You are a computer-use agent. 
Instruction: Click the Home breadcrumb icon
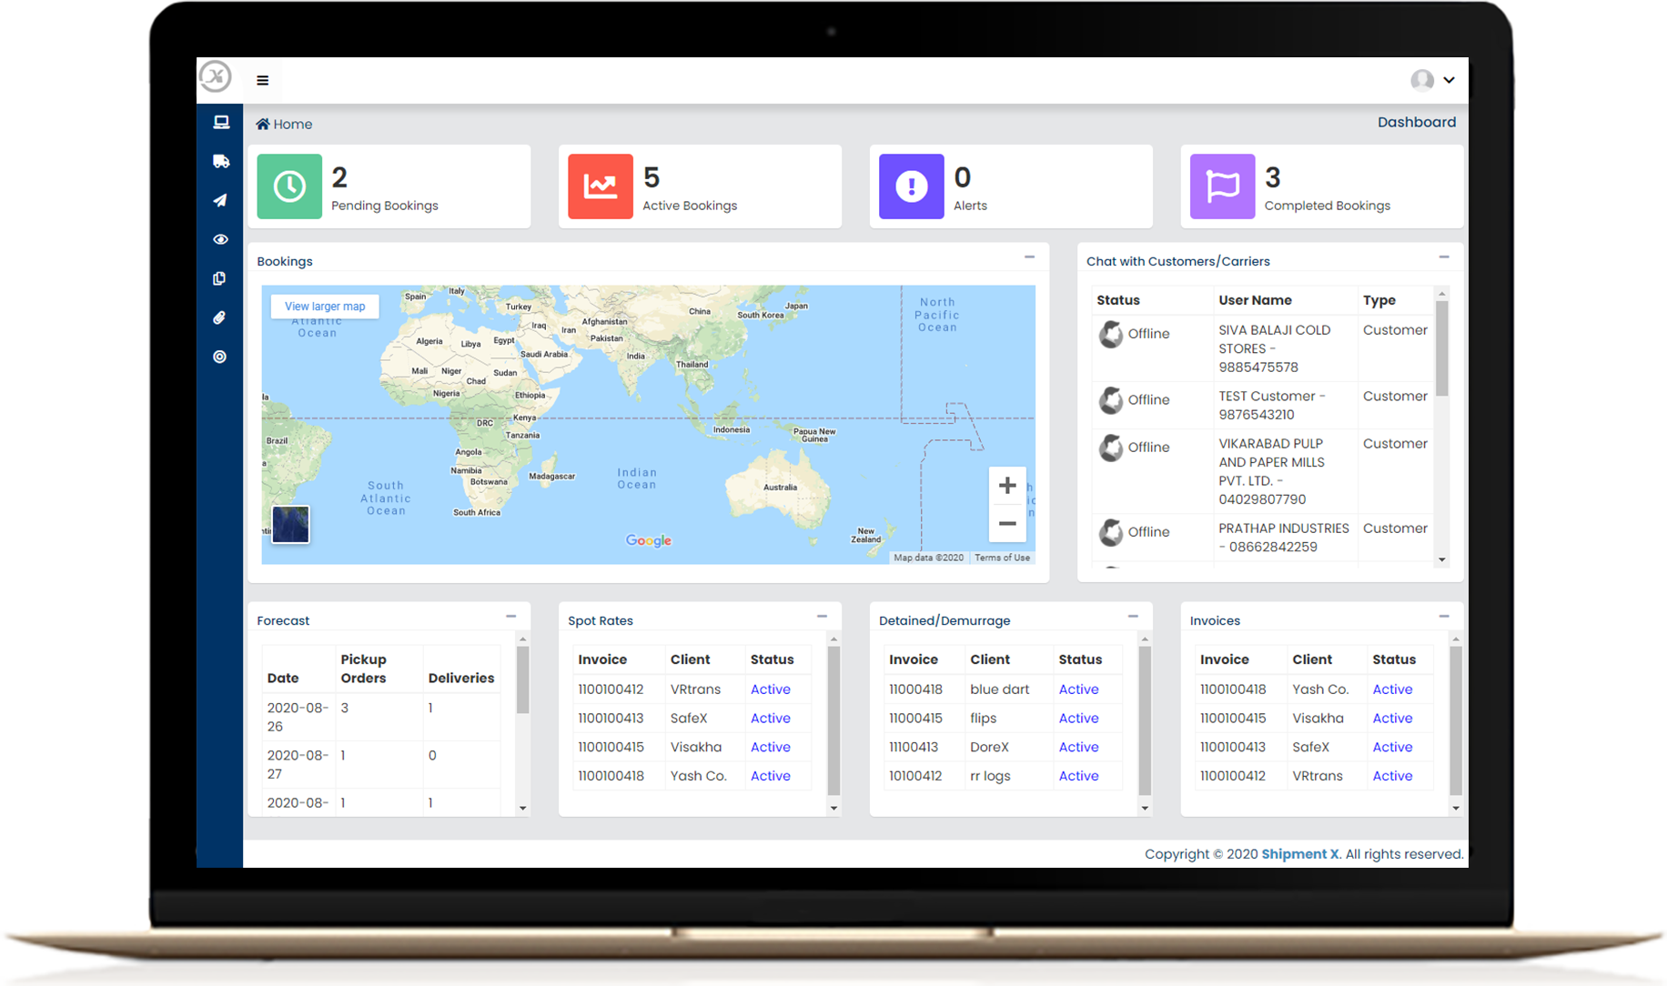263,124
